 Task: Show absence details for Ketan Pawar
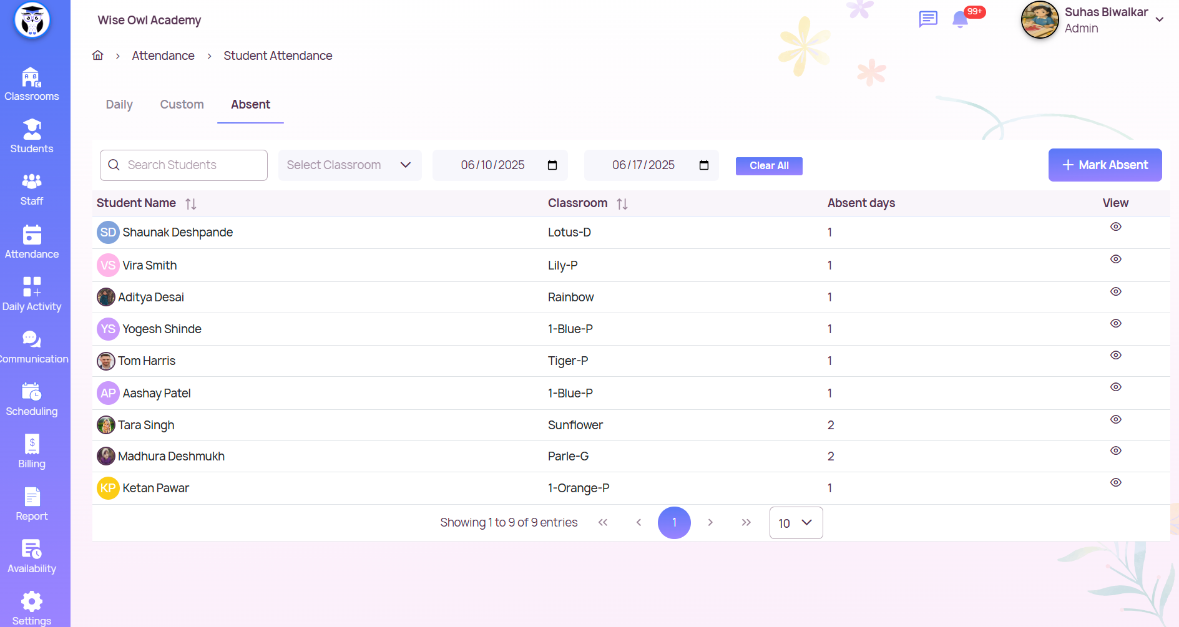point(1115,482)
